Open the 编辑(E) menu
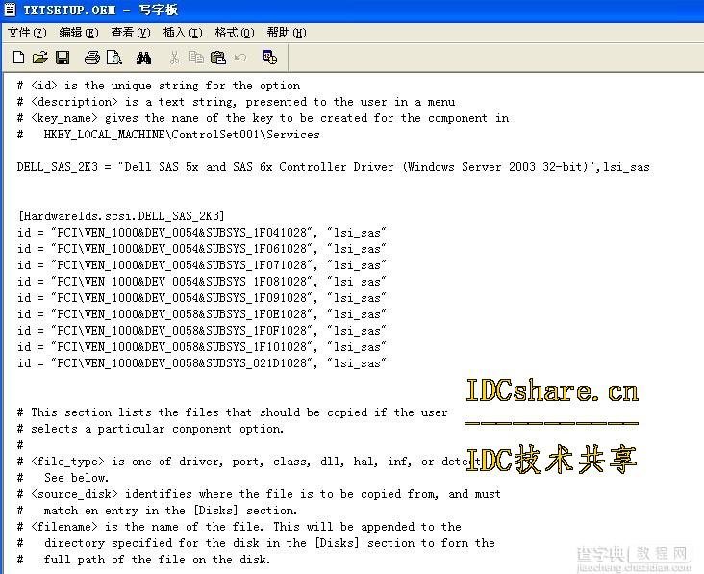 click(x=79, y=33)
